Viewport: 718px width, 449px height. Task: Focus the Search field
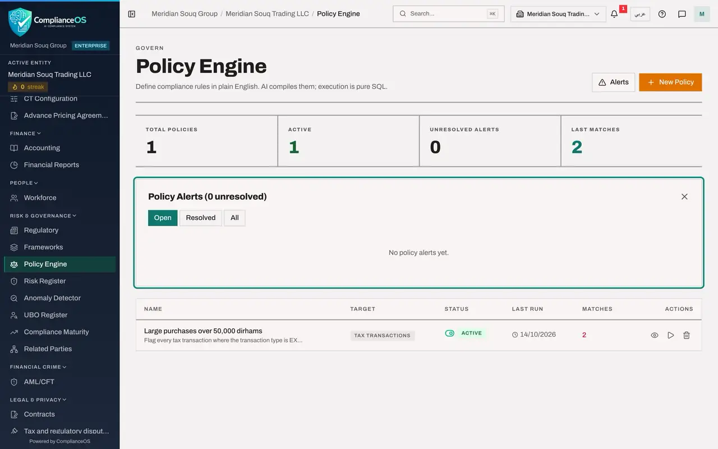click(449, 14)
